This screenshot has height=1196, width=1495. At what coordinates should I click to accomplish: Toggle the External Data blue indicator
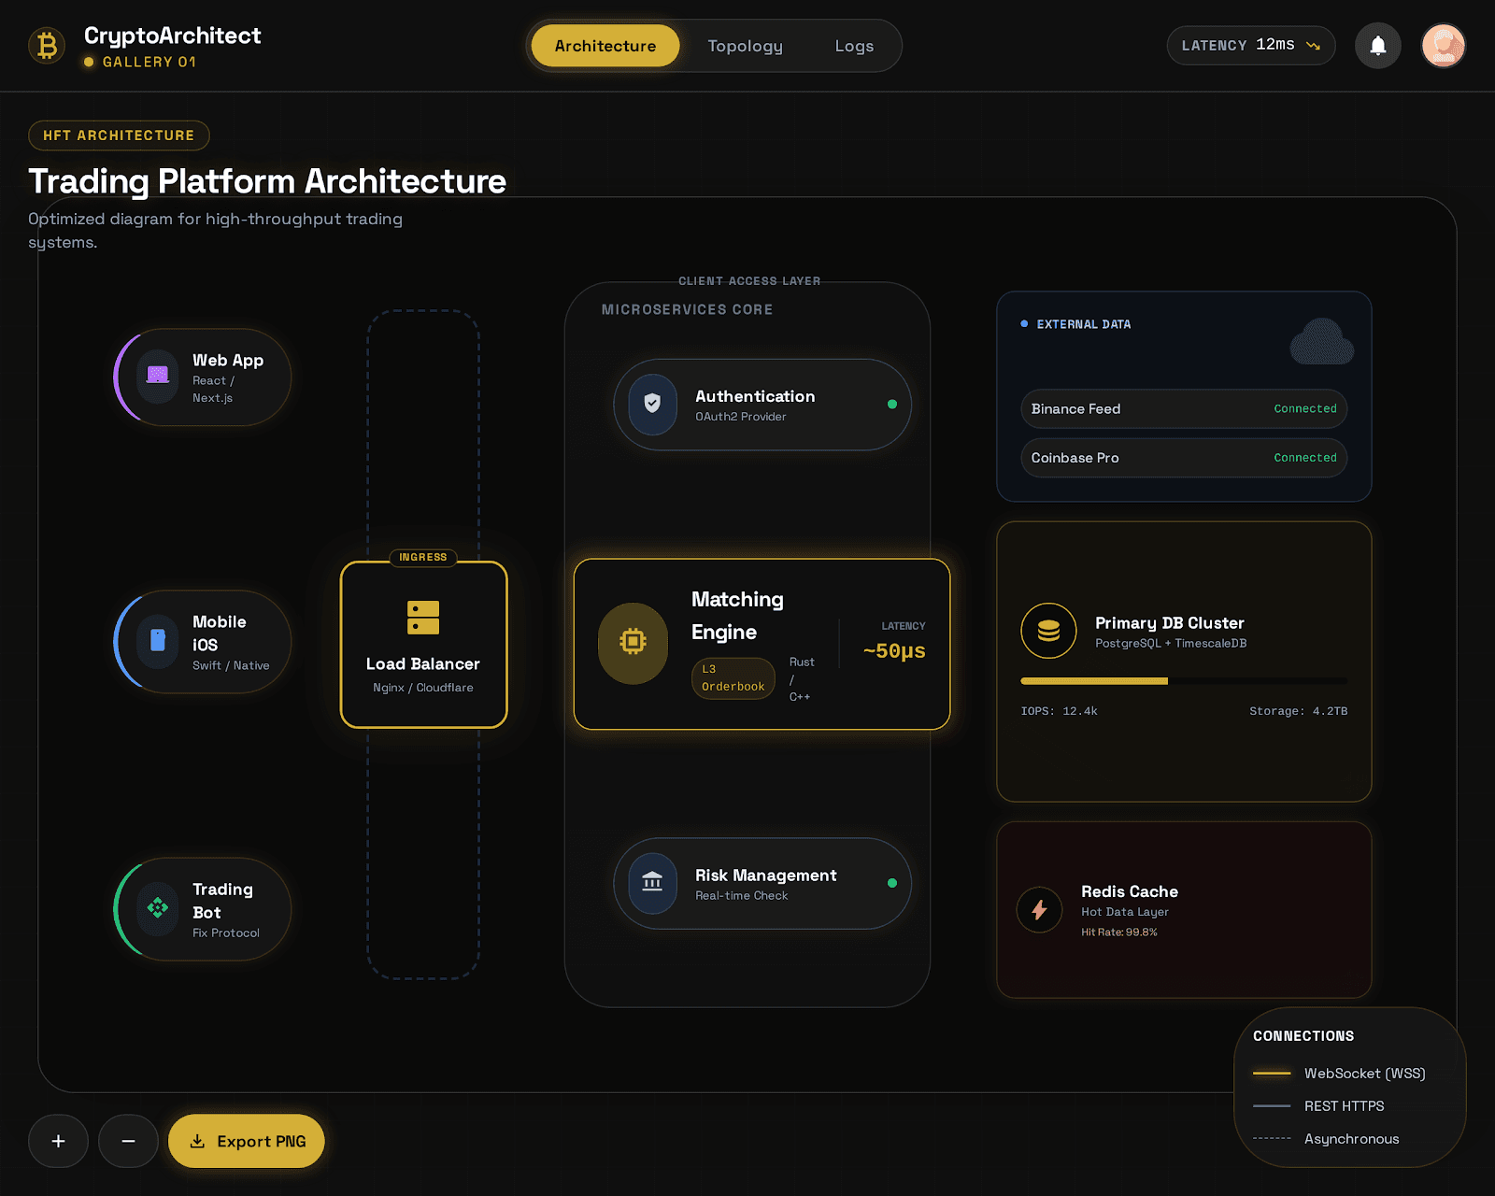1023,323
